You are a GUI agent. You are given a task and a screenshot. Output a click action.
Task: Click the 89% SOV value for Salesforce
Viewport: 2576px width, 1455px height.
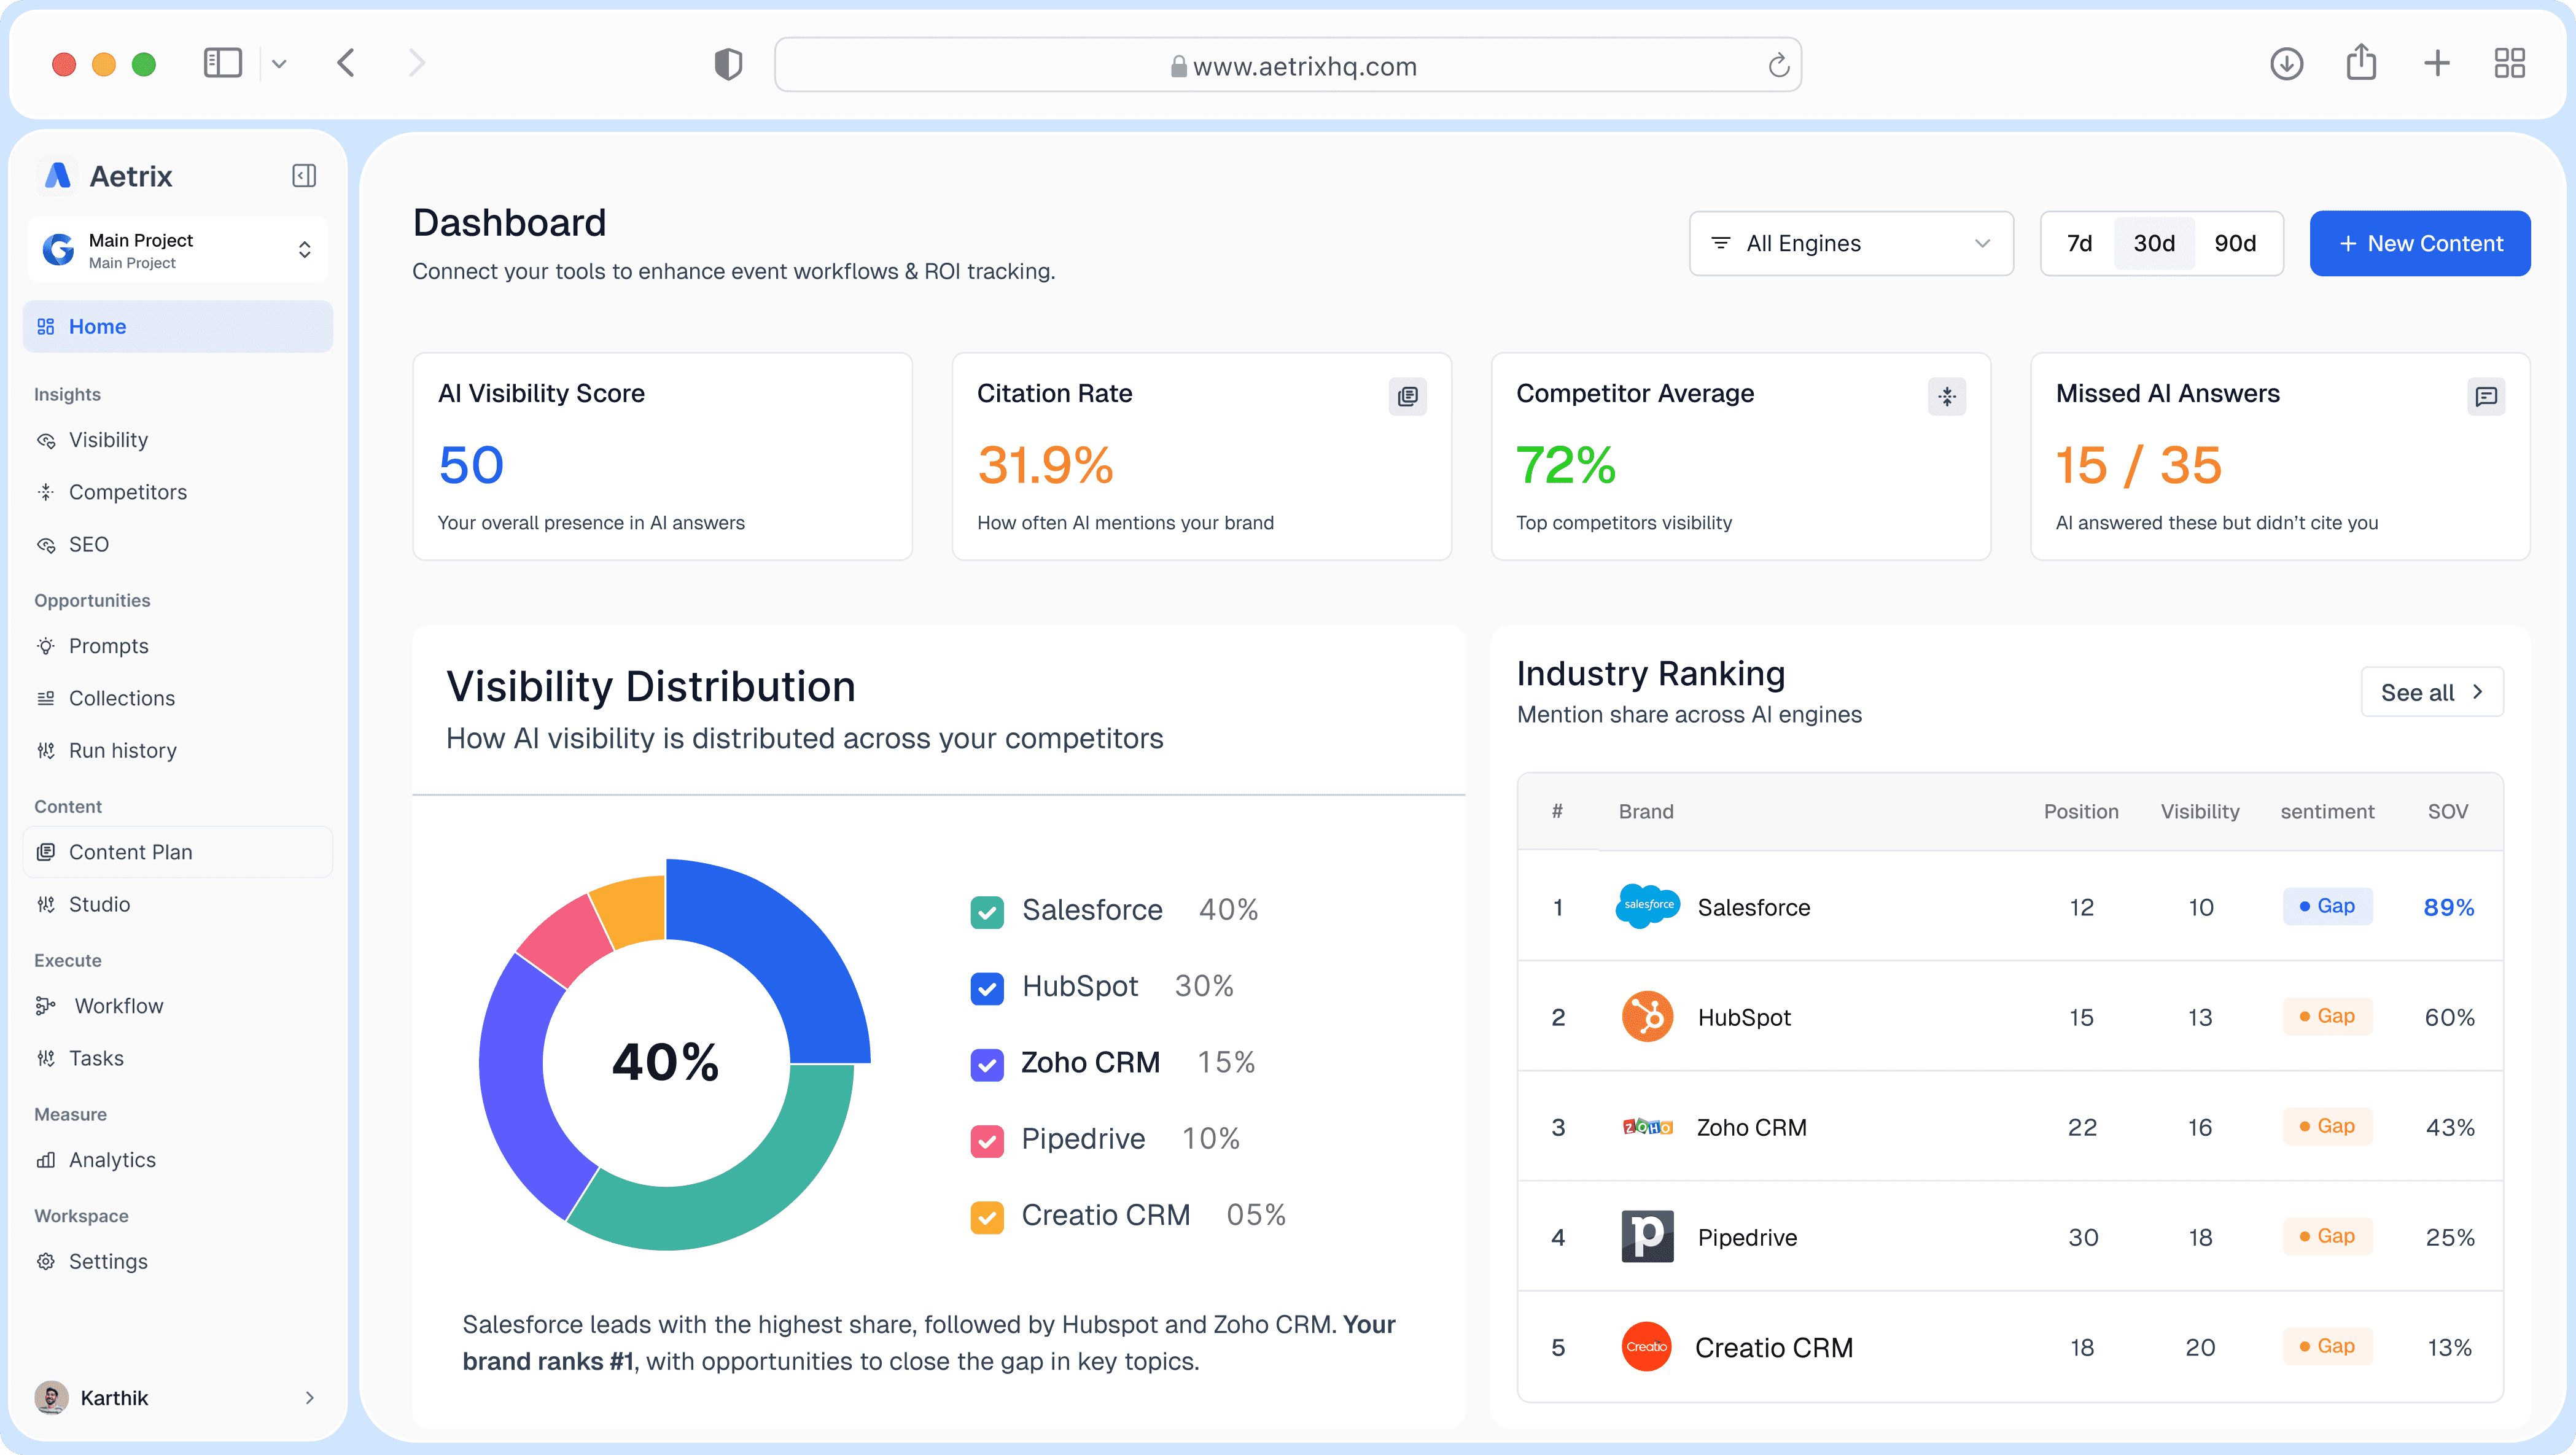(x=2448, y=907)
